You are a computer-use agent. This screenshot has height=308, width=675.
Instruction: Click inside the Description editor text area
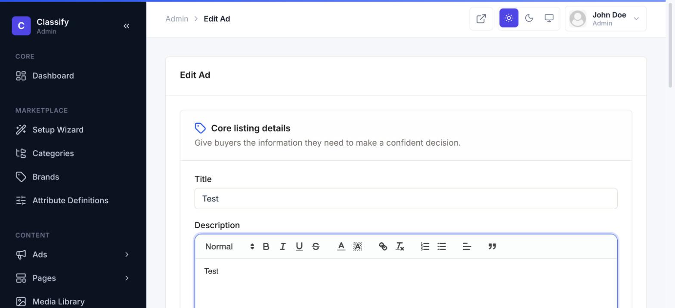(406, 283)
